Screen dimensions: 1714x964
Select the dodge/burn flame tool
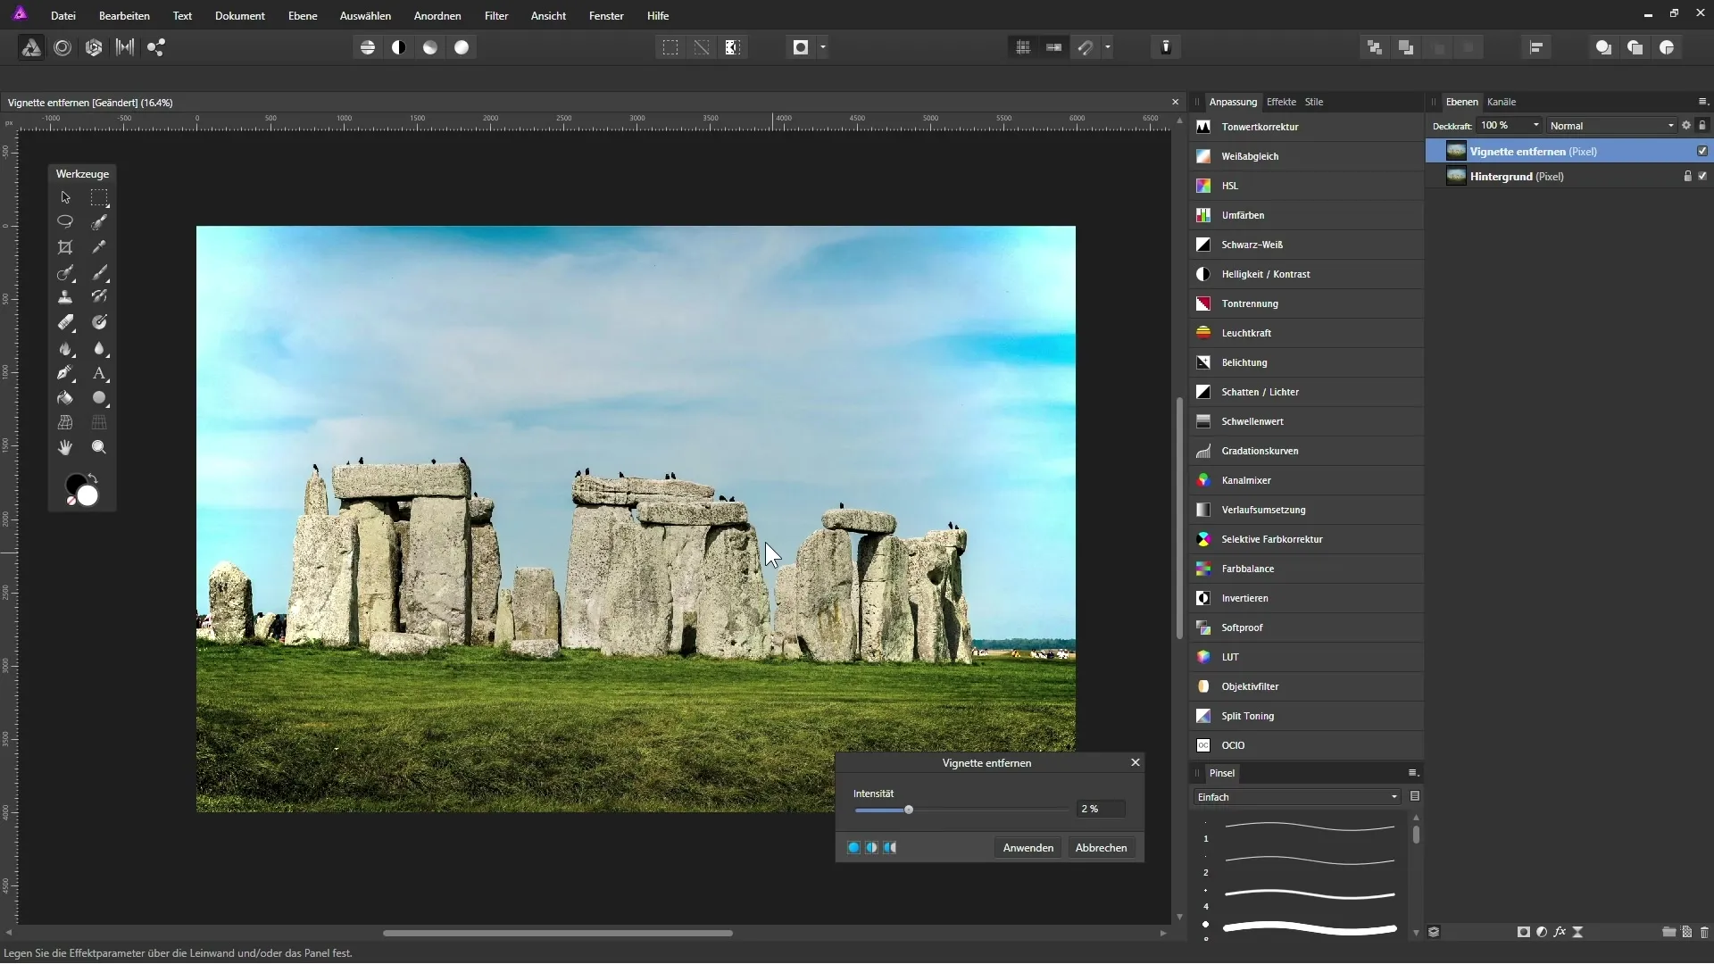pyautogui.click(x=65, y=348)
